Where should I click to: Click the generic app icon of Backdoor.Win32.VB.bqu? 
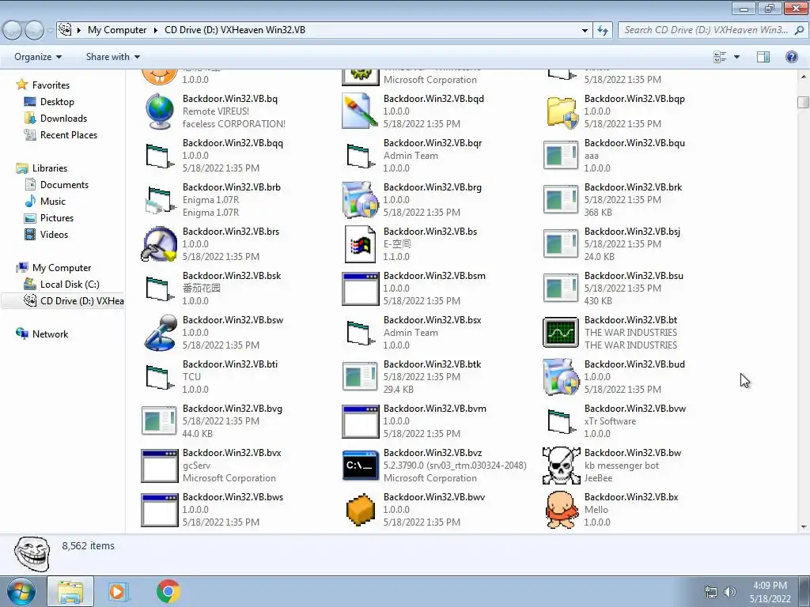(561, 156)
